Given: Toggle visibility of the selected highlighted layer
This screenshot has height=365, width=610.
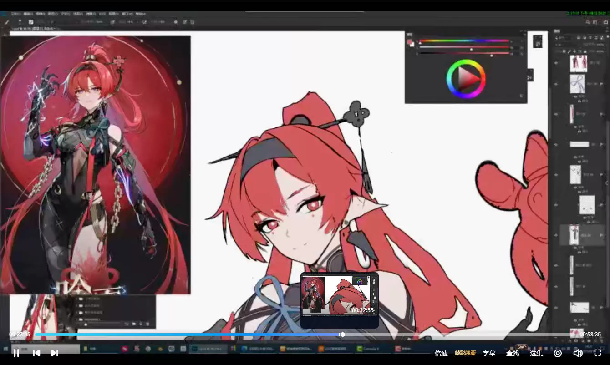Looking at the screenshot, I should 556,235.
